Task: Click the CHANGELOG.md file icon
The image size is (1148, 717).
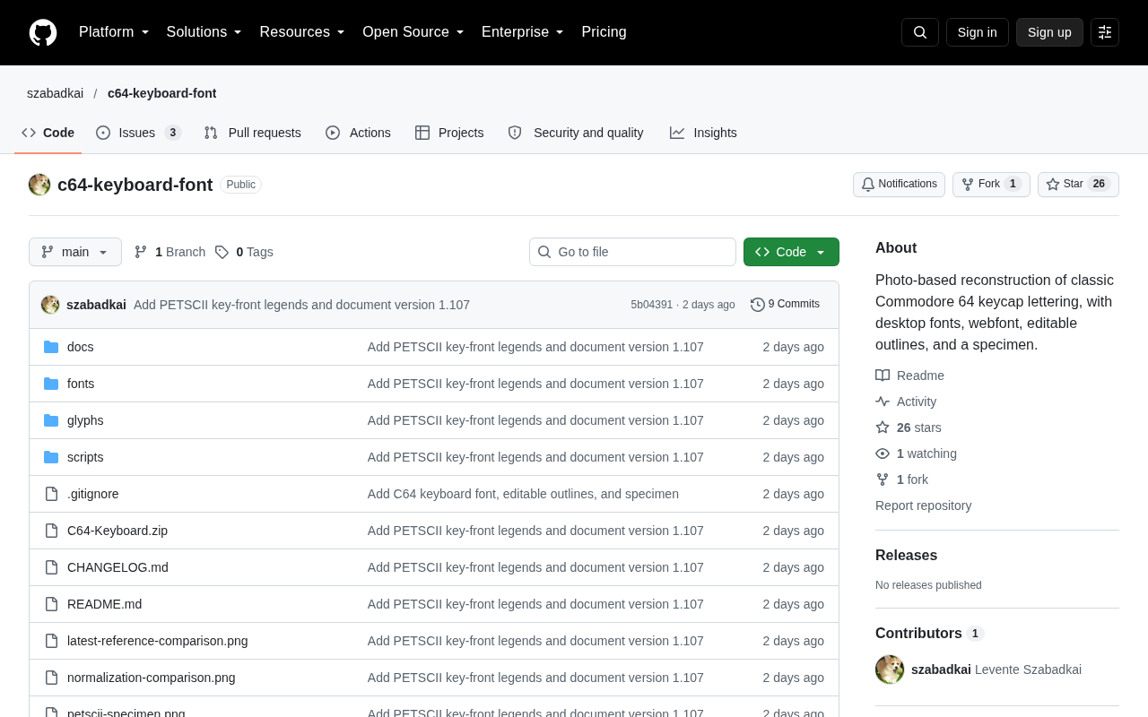Action: [51, 567]
